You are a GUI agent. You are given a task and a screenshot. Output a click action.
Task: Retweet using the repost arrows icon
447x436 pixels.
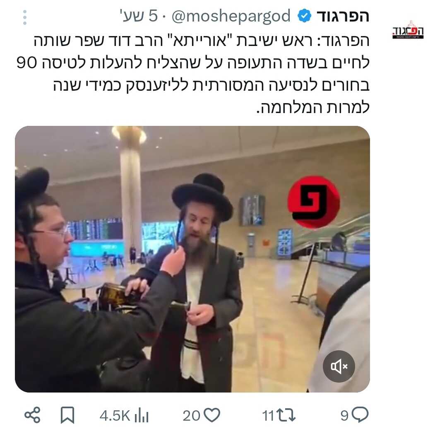coord(286,415)
